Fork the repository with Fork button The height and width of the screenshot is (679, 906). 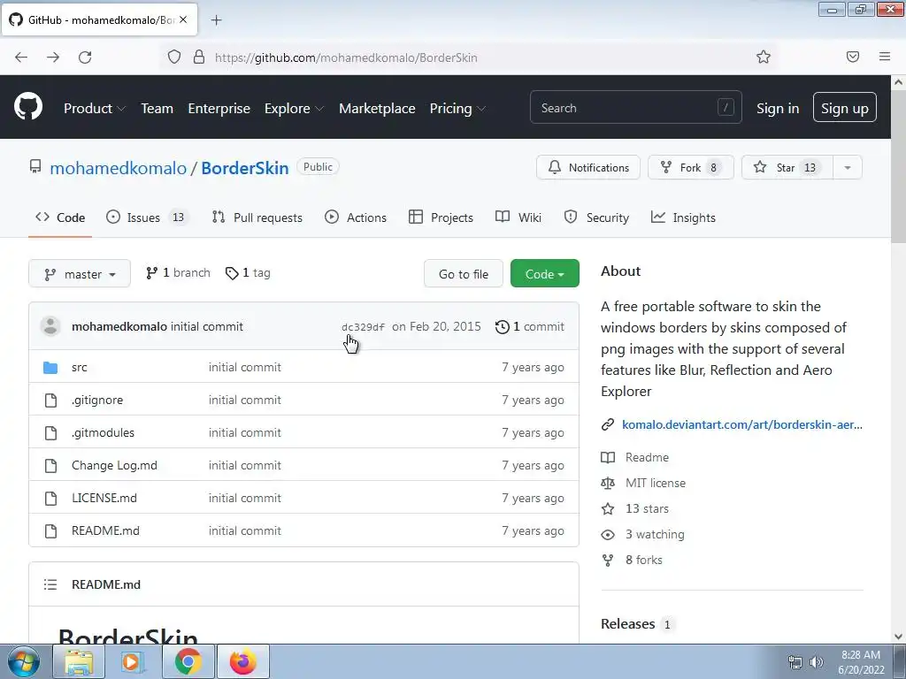click(690, 167)
